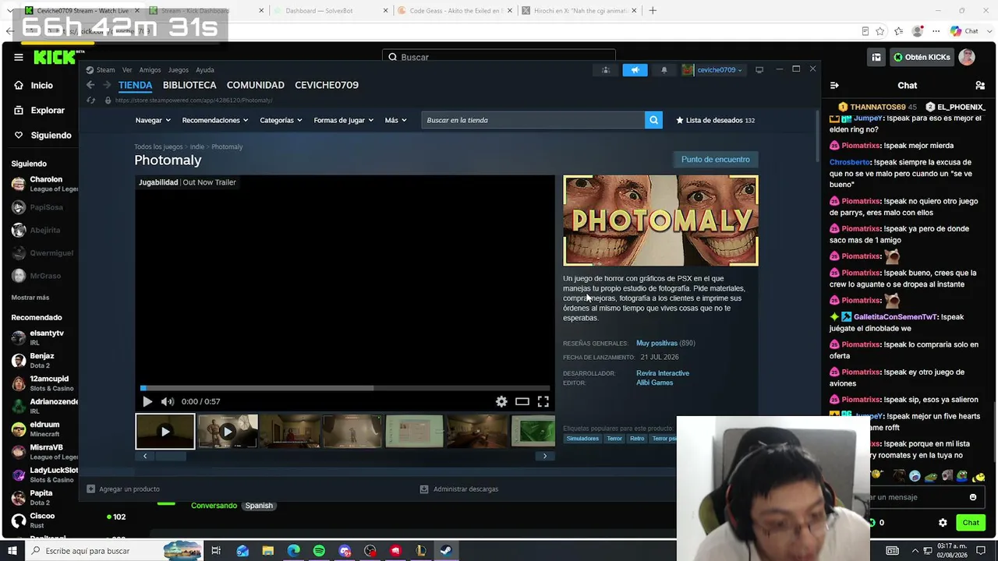Image resolution: width=998 pixels, height=561 pixels.
Task: Open Spotify from the taskbar
Action: click(319, 551)
